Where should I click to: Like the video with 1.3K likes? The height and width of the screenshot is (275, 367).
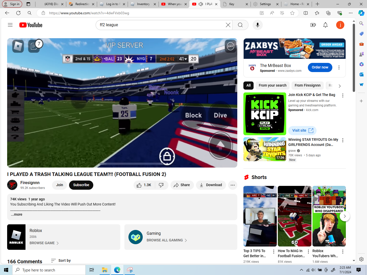pos(144,185)
